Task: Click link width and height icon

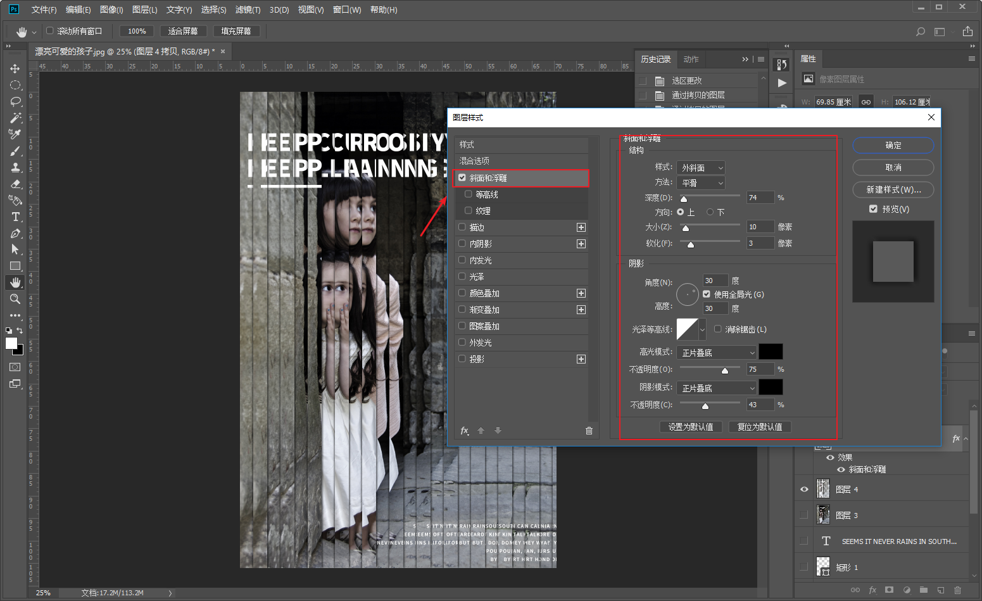Action: pyautogui.click(x=866, y=102)
